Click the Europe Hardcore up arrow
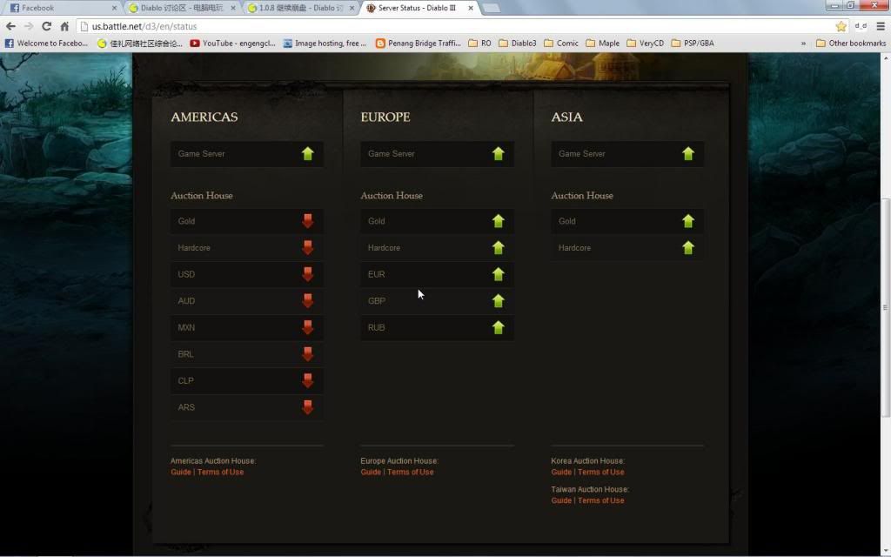This screenshot has width=891, height=557. pyautogui.click(x=499, y=248)
